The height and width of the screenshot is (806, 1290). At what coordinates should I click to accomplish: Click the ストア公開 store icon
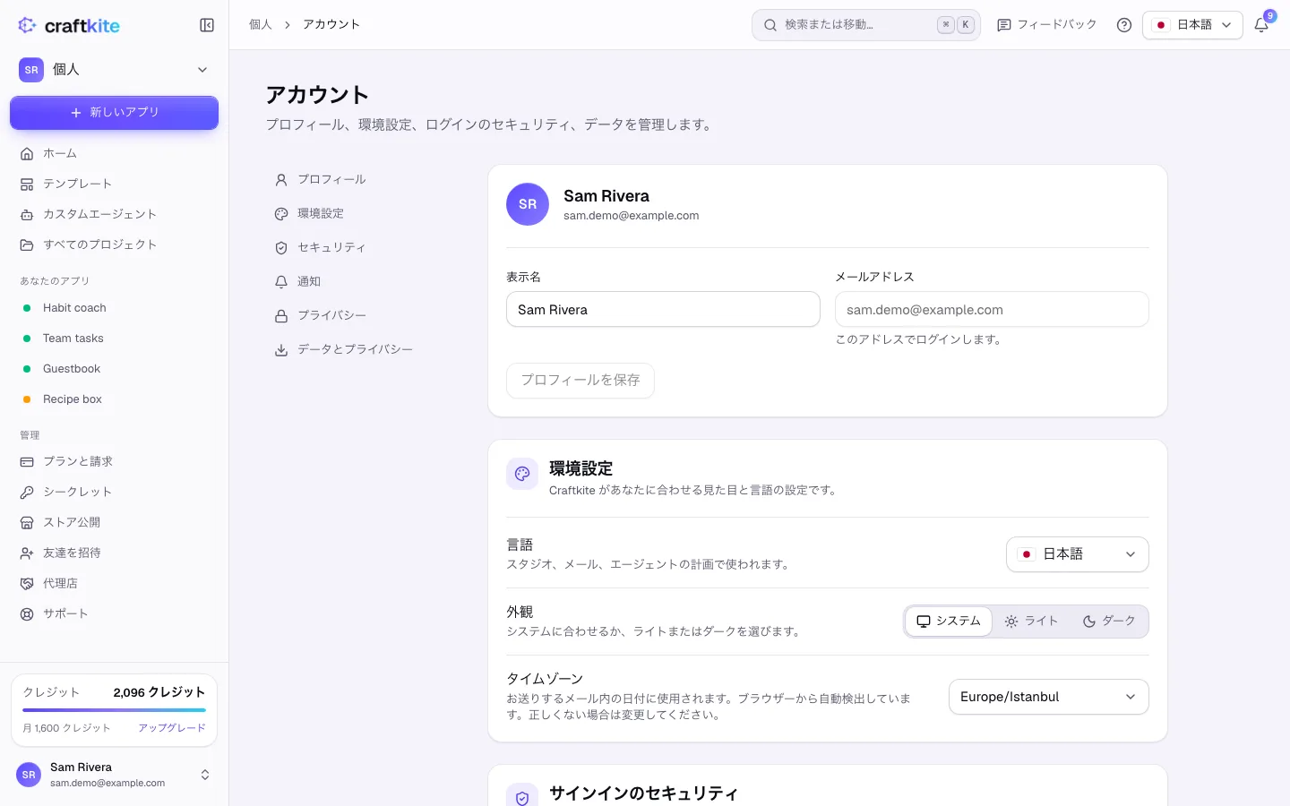(27, 522)
